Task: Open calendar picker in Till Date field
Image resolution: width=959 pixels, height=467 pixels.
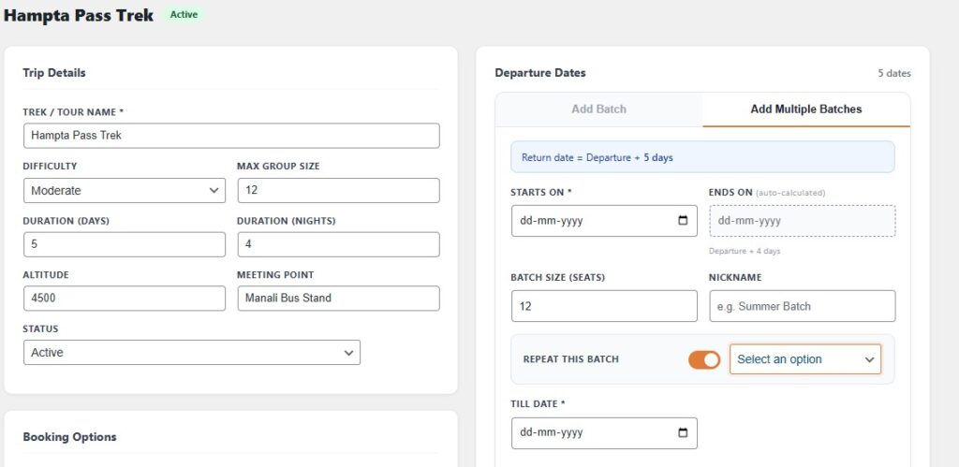Action: pos(683,432)
